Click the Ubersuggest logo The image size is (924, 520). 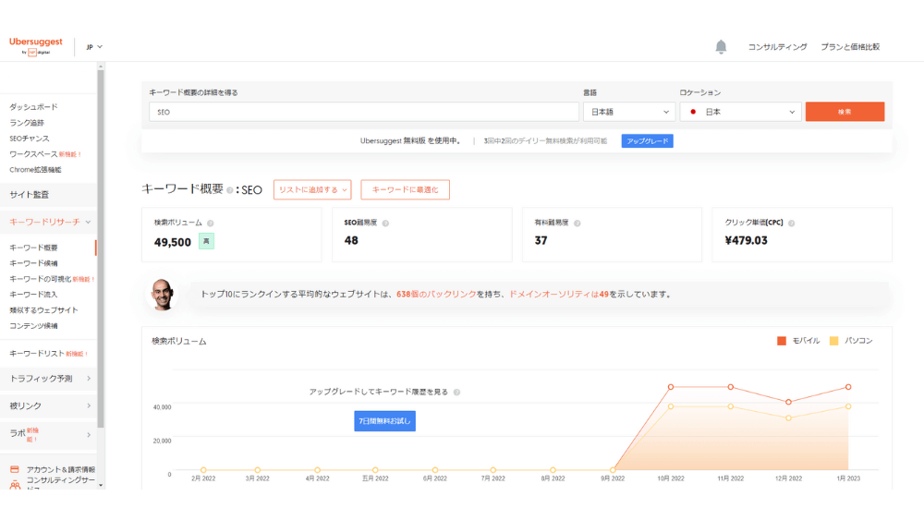click(x=35, y=46)
